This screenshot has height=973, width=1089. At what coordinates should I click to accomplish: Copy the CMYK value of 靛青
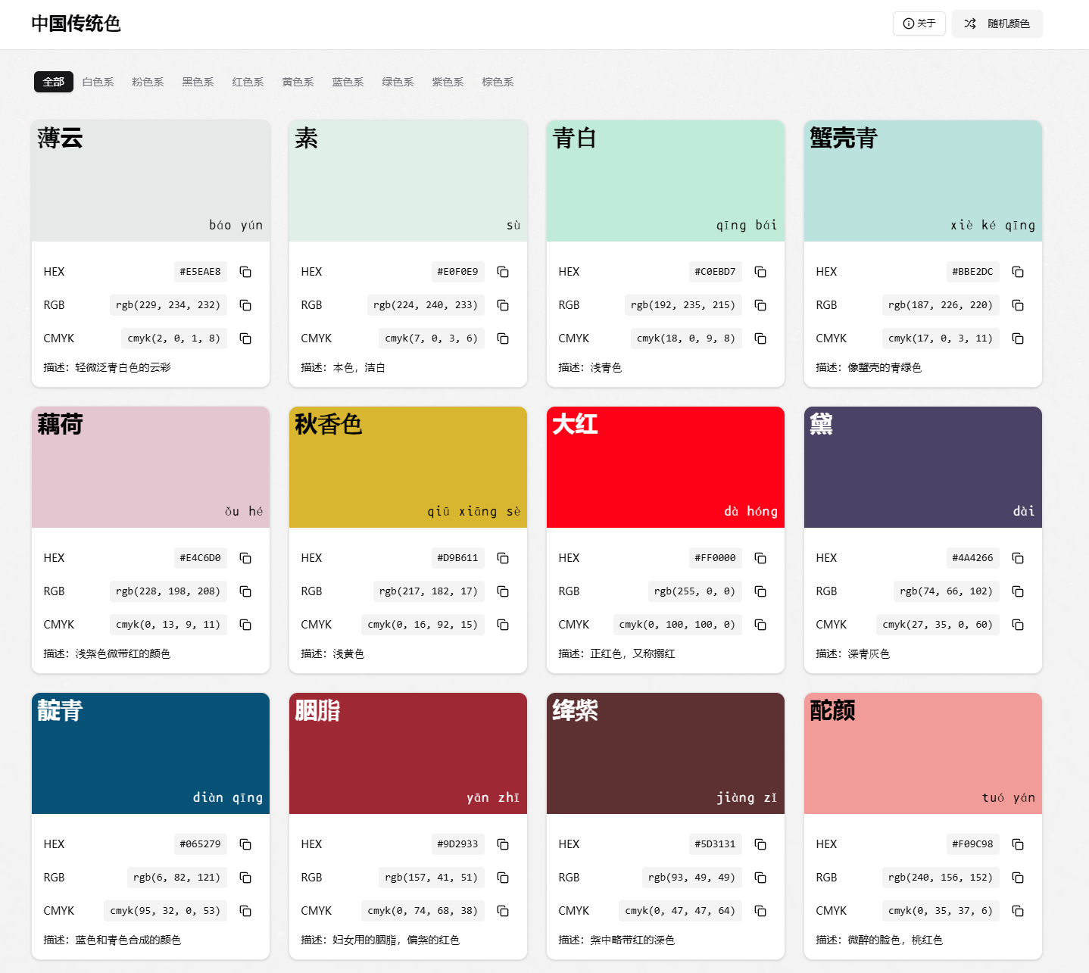click(245, 911)
